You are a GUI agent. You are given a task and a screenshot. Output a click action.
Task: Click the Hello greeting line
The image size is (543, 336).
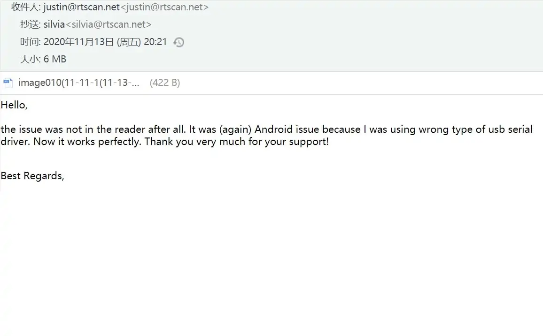(x=14, y=105)
